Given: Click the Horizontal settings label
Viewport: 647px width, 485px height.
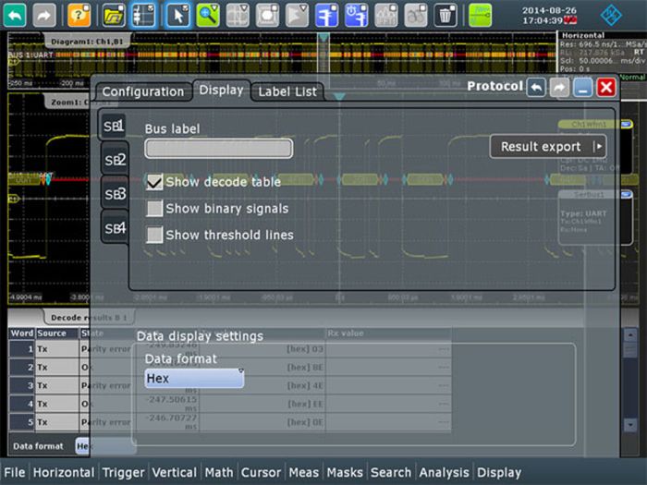Looking at the screenshot, I should (583, 35).
